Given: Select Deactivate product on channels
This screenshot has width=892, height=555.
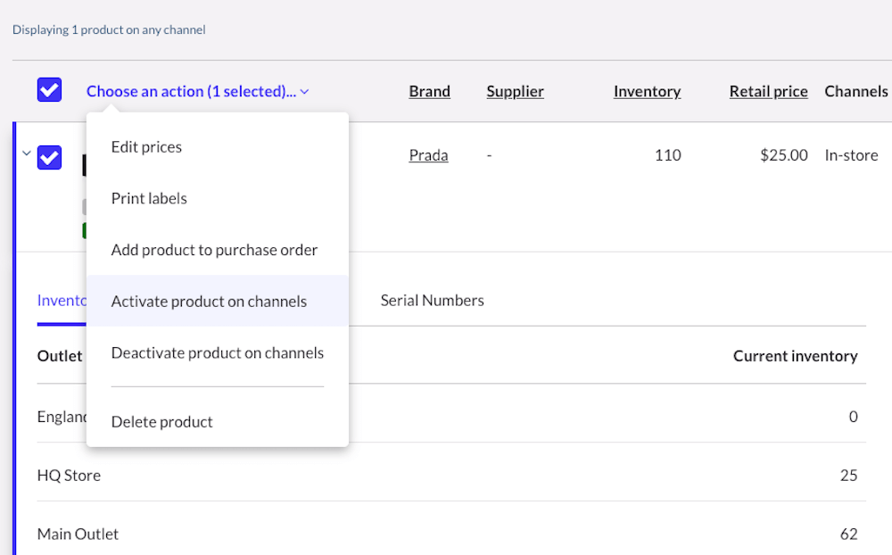Looking at the screenshot, I should [218, 353].
